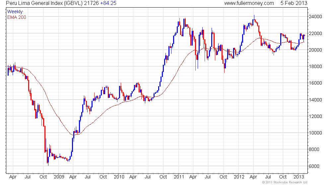Click the Oct label just before 2011
This screenshot has height=185, width=325.
coord(163,177)
